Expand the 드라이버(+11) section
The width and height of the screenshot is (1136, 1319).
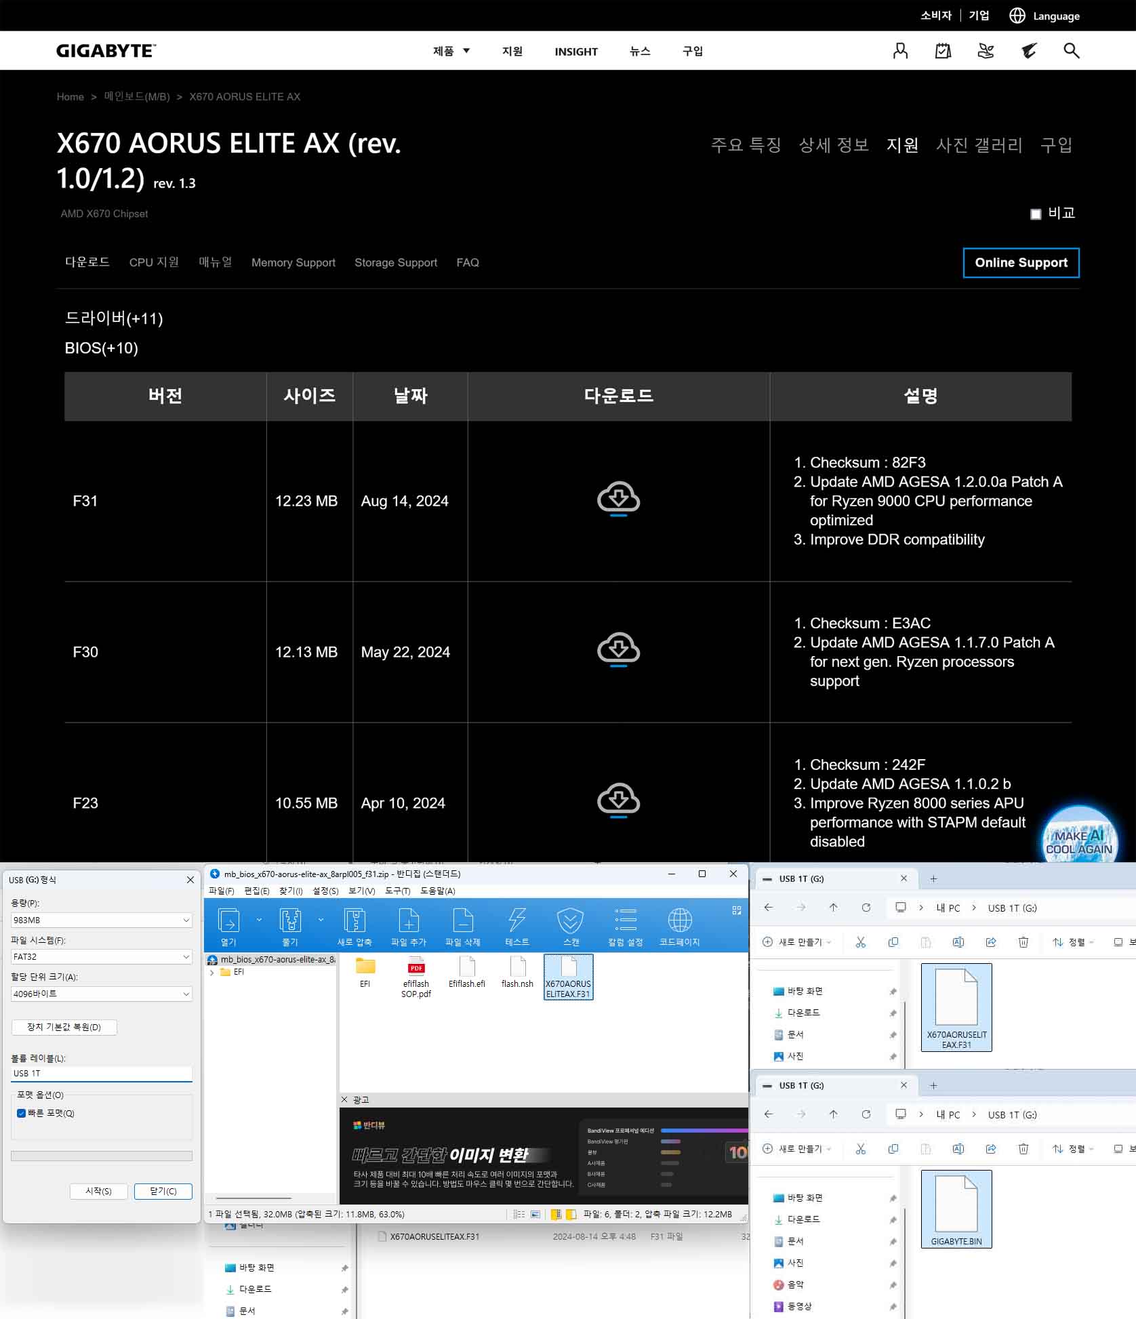tap(114, 318)
